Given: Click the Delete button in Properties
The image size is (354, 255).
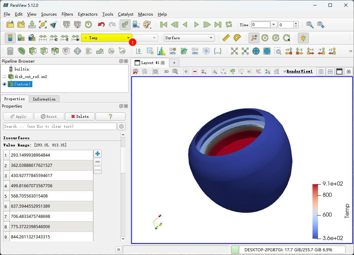Looking at the screenshot, I should click(80, 116).
